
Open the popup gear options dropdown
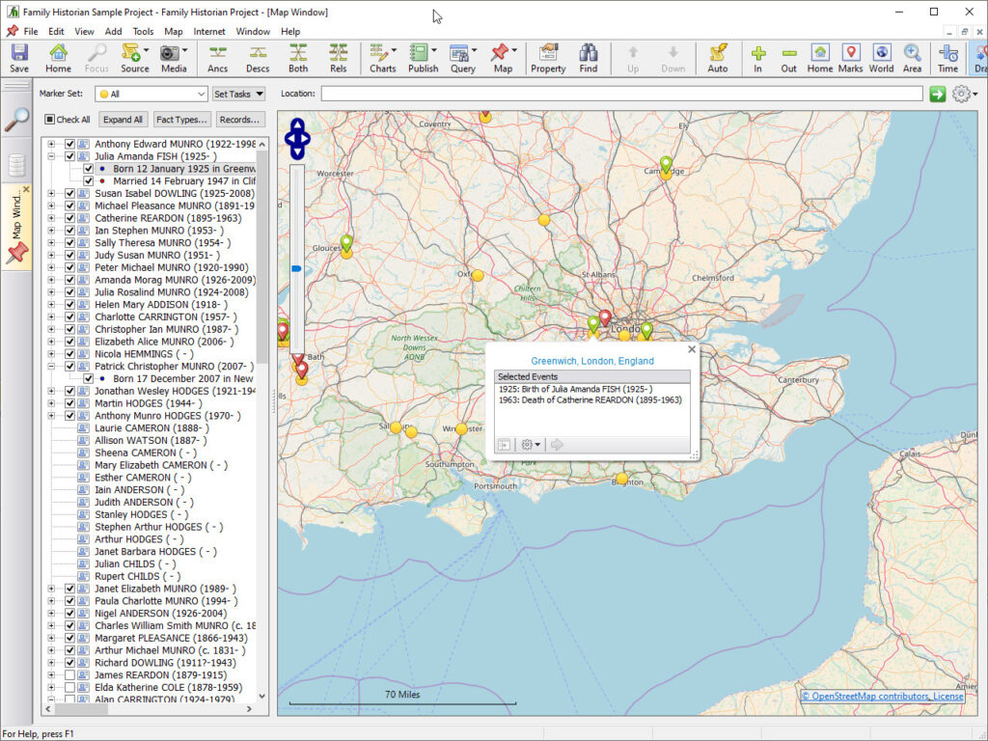point(531,445)
